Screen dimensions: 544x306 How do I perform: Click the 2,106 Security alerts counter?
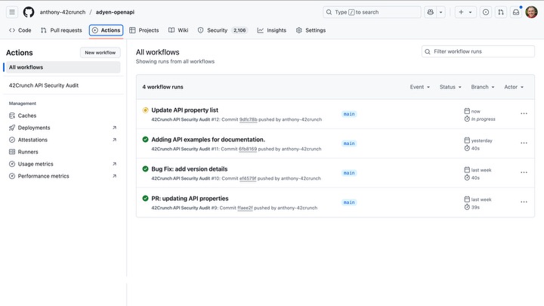[x=240, y=30]
